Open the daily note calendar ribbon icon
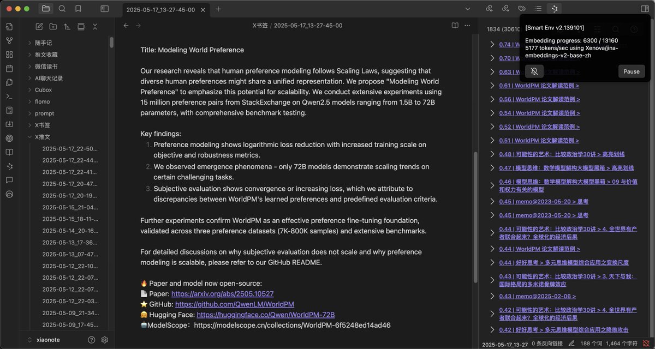The width and height of the screenshot is (655, 349). [9, 69]
